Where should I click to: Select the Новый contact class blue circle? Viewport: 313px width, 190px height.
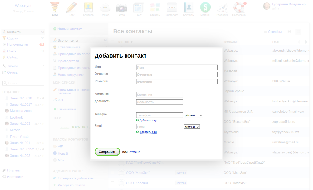[55, 153]
